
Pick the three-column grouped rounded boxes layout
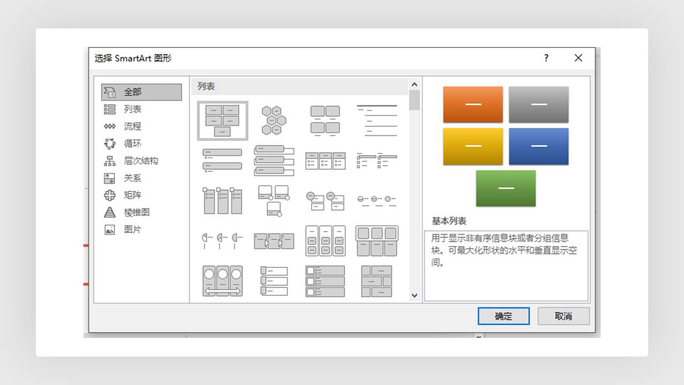coord(325,241)
